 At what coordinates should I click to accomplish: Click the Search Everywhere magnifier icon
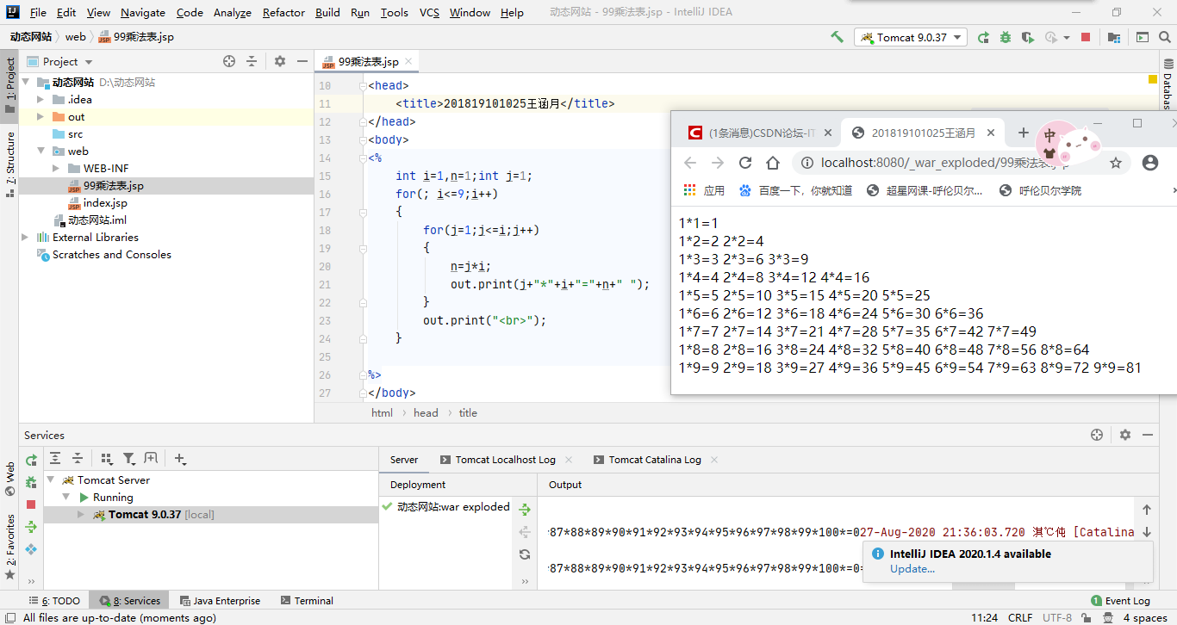click(1166, 37)
